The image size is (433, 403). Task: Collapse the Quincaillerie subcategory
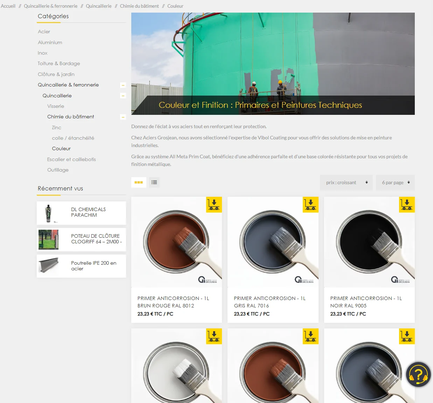pyautogui.click(x=123, y=96)
